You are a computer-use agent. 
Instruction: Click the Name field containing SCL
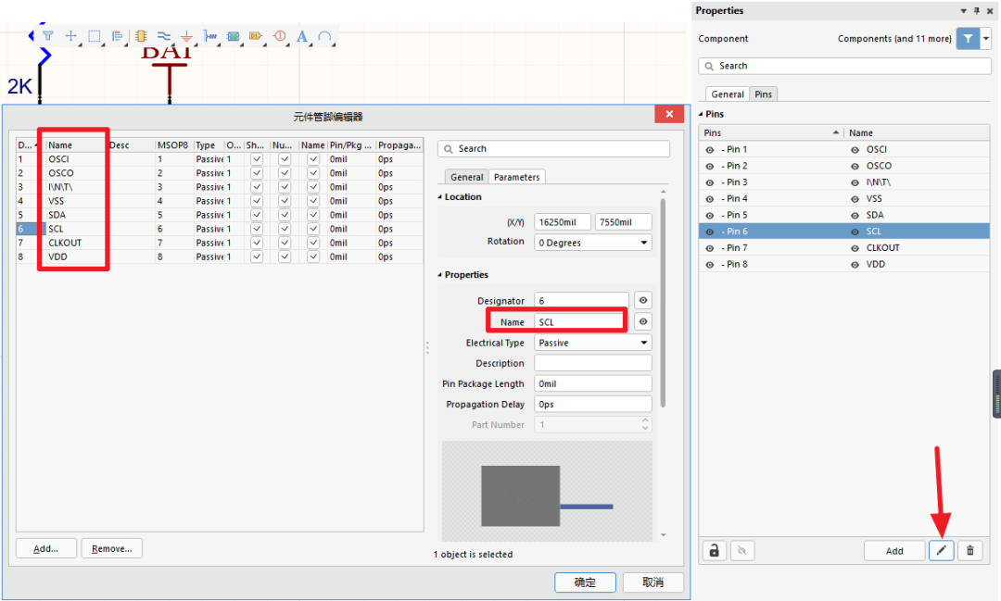pyautogui.click(x=581, y=322)
